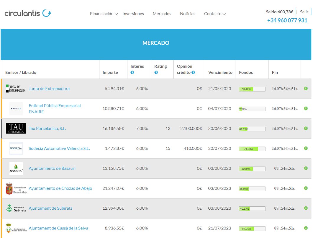
Task: Open the Mercados menu item
Action: (162, 14)
